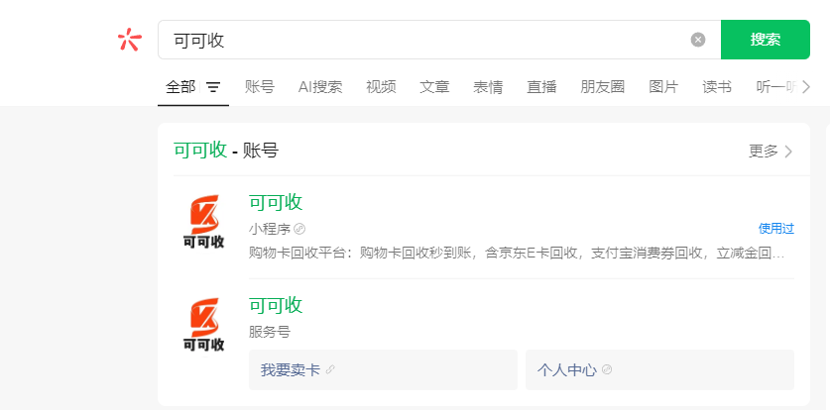Open the 可可收 service account logo
This screenshot has width=830, height=410.
coord(203,324)
